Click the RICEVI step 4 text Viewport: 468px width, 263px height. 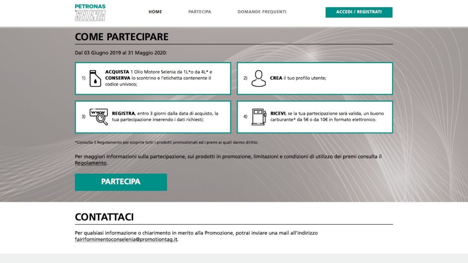pos(327,116)
